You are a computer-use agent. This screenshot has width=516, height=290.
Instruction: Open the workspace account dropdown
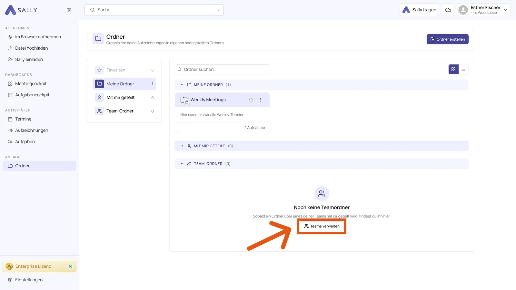point(506,10)
